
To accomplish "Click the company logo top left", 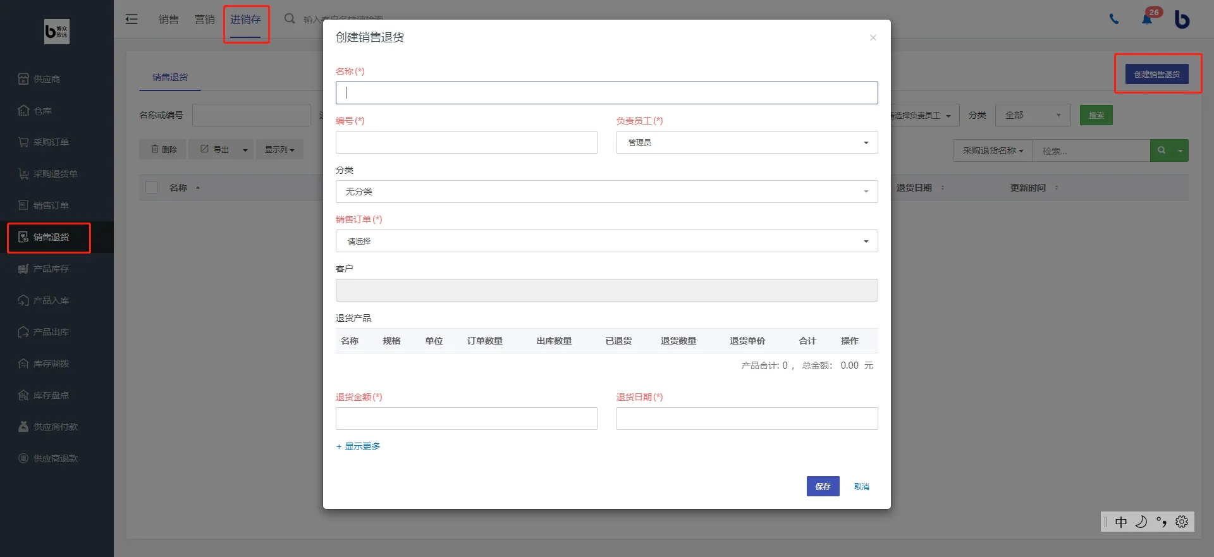I will coord(57,32).
